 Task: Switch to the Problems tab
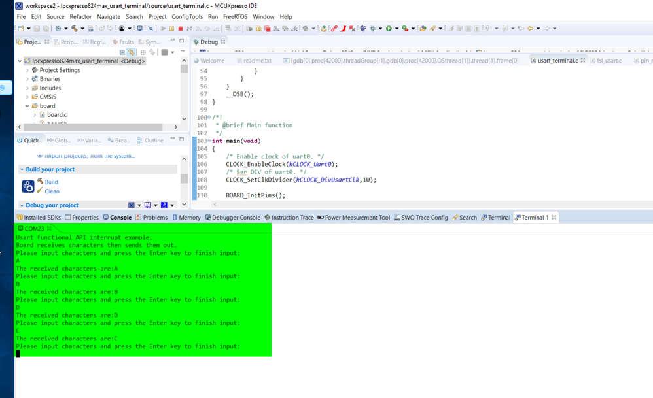point(152,218)
